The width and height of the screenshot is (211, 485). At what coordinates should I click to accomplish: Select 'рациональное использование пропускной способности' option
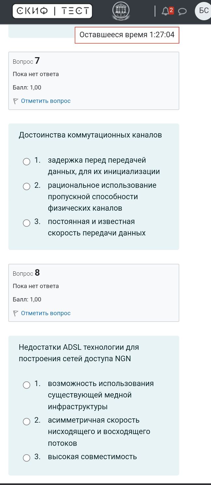click(26, 187)
